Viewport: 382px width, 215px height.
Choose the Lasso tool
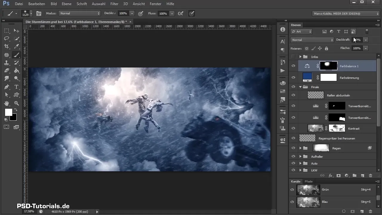(x=7, y=39)
